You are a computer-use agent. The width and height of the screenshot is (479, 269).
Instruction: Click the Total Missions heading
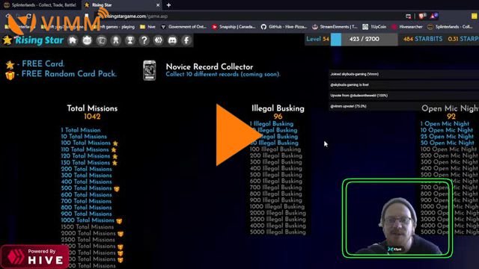pyautogui.click(x=92, y=108)
